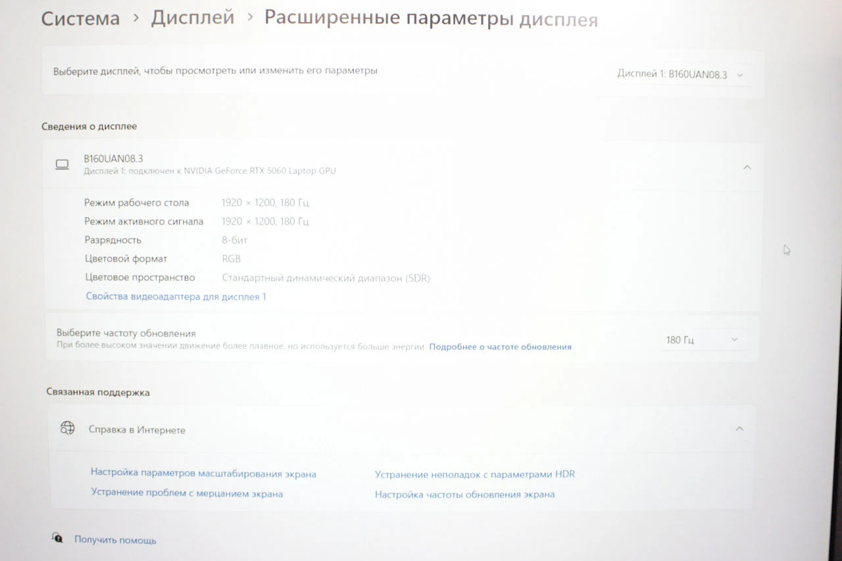Click the Цветовой формат row label

(x=126, y=259)
